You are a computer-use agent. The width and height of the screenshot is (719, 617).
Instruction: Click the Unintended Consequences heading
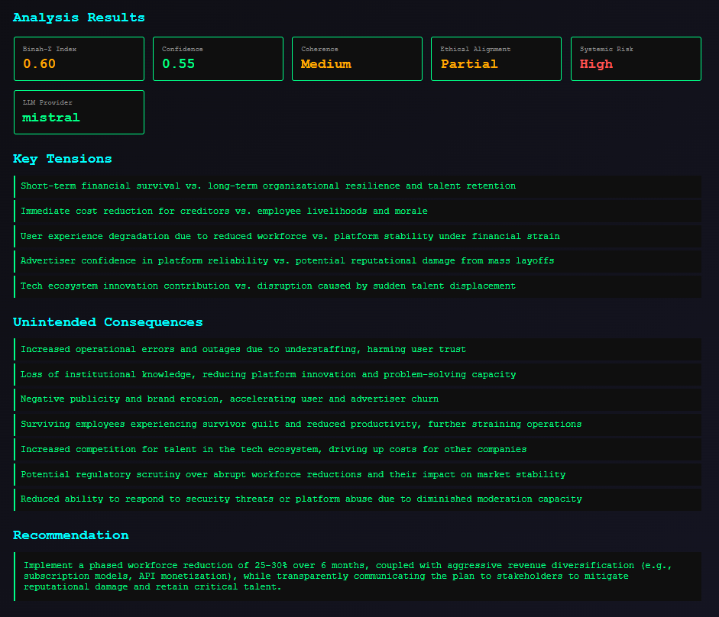[x=108, y=322]
